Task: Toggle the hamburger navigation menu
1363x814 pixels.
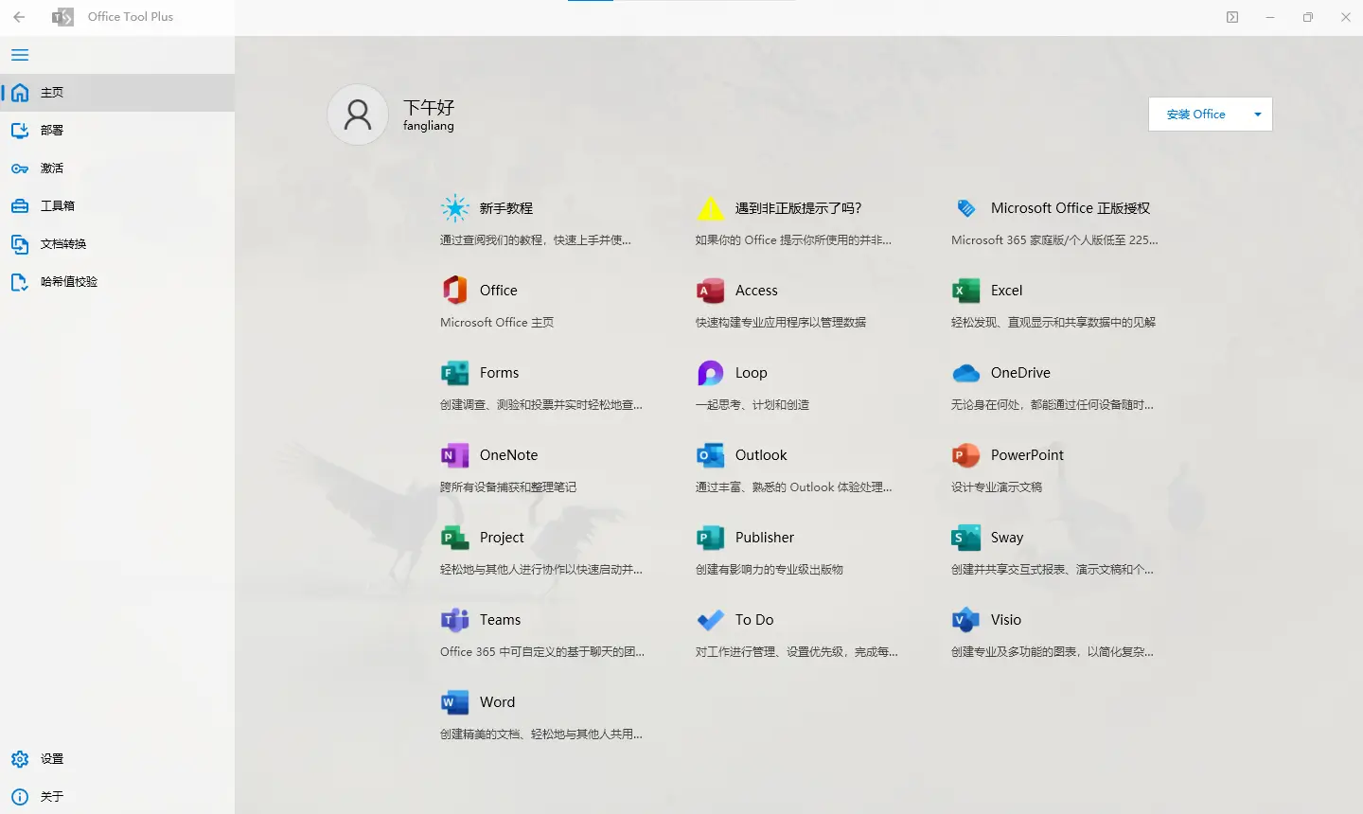Action: (x=20, y=55)
